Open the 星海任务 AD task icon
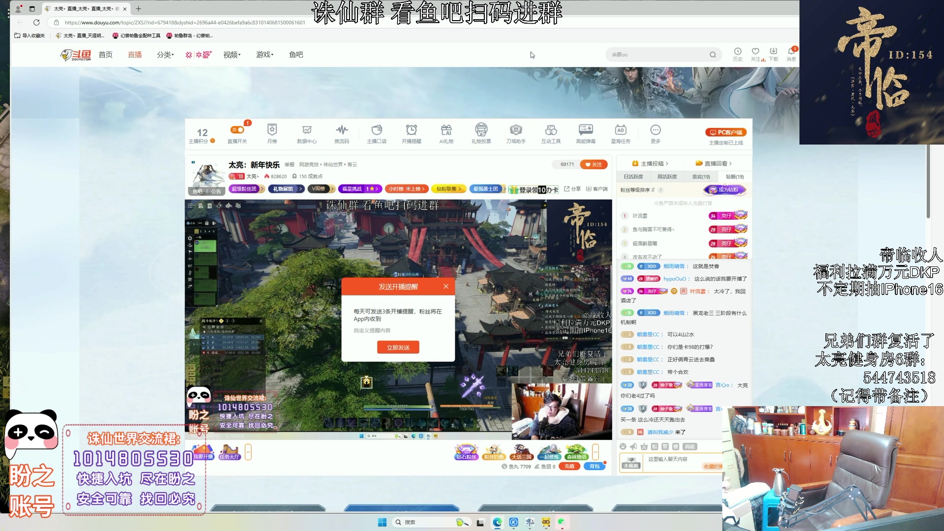The width and height of the screenshot is (944, 531). tap(620, 133)
